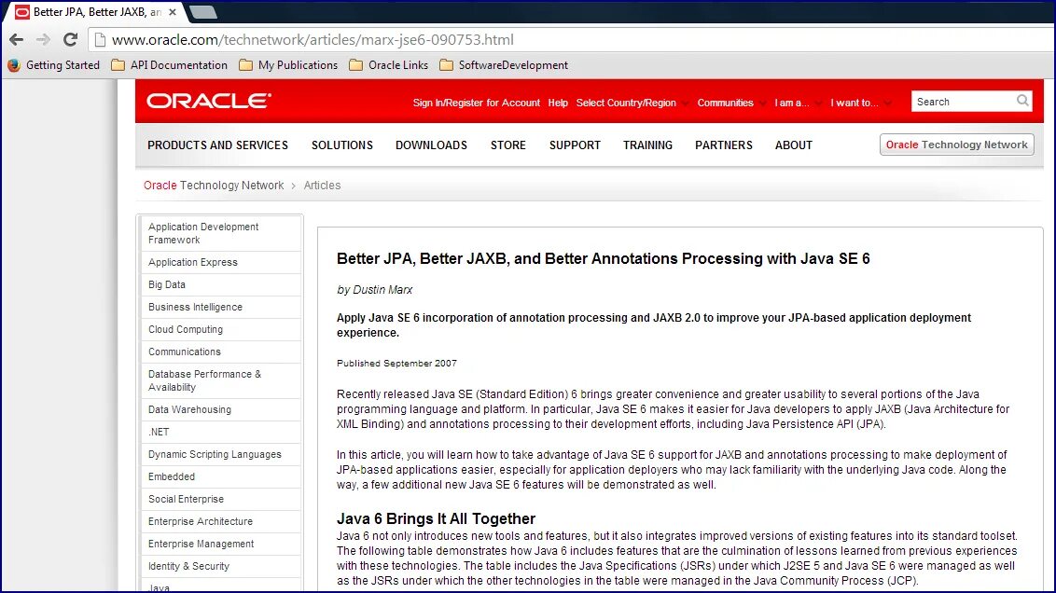Click the 'by Dustin Marx' byline

pyautogui.click(x=374, y=290)
